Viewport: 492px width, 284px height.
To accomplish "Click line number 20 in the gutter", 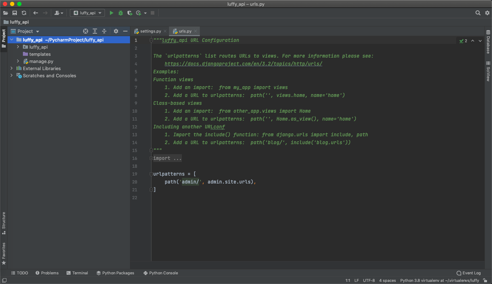I will tap(135, 182).
